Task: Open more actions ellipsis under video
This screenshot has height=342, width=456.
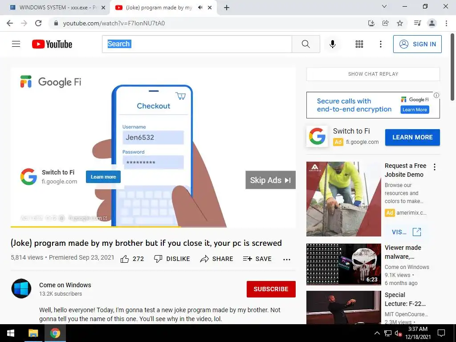Action: (x=287, y=260)
